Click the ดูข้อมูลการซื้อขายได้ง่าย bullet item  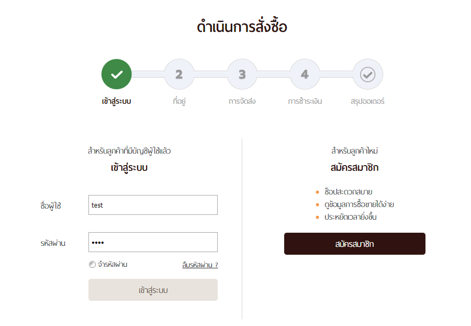coord(359,204)
